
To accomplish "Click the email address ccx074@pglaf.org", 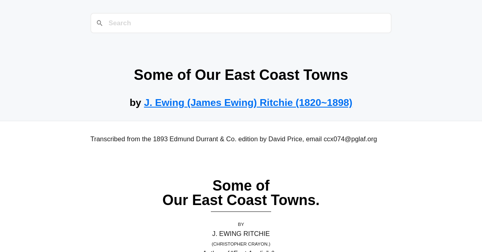I will [350, 139].
